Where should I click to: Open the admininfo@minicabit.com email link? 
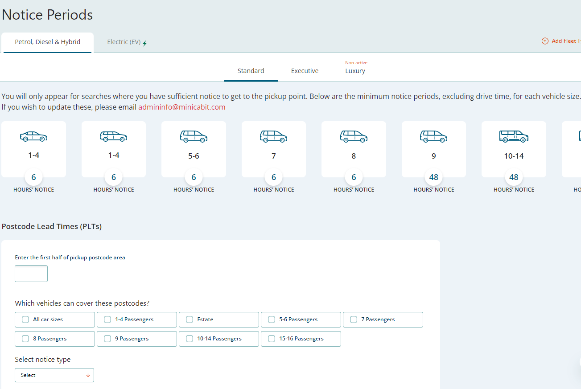tap(182, 107)
